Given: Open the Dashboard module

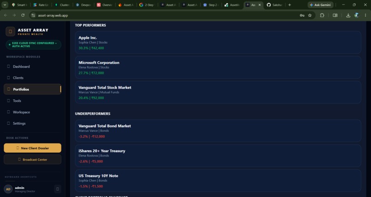Looking at the screenshot, I should coord(32,66).
